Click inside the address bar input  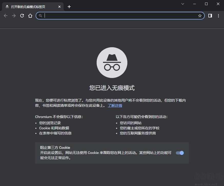pos(103,16)
